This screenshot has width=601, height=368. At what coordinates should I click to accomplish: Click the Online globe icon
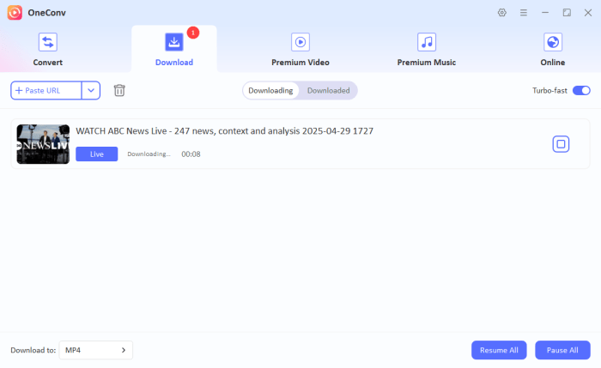[x=553, y=42]
